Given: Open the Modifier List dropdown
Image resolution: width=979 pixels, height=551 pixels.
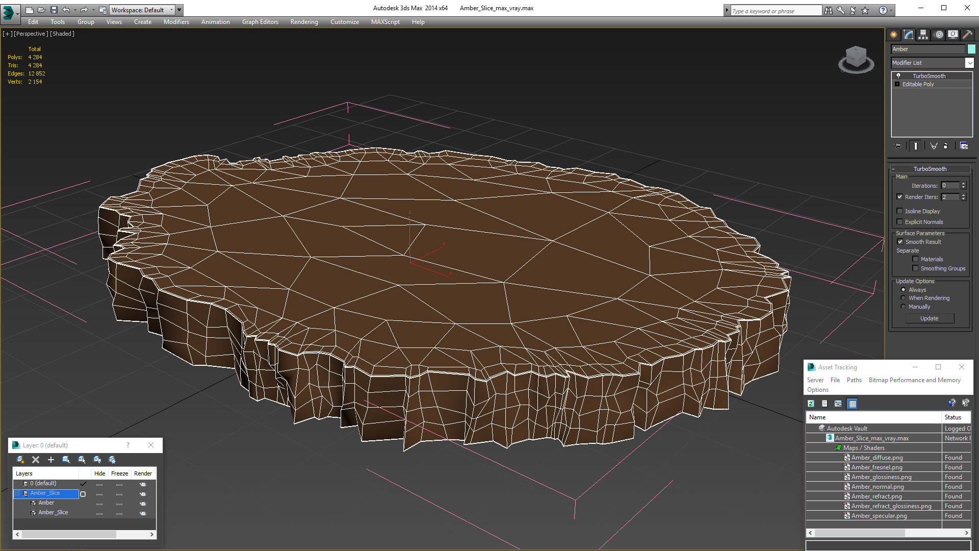Looking at the screenshot, I should click(x=933, y=63).
